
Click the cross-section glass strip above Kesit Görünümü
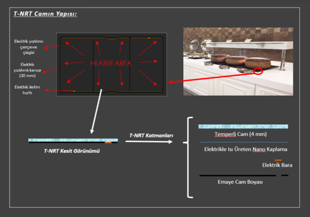pyautogui.click(x=66, y=140)
